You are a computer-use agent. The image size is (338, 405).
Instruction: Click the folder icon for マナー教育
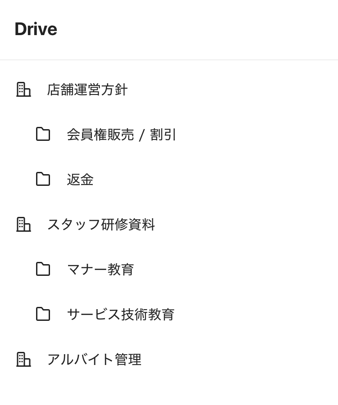[x=43, y=269]
